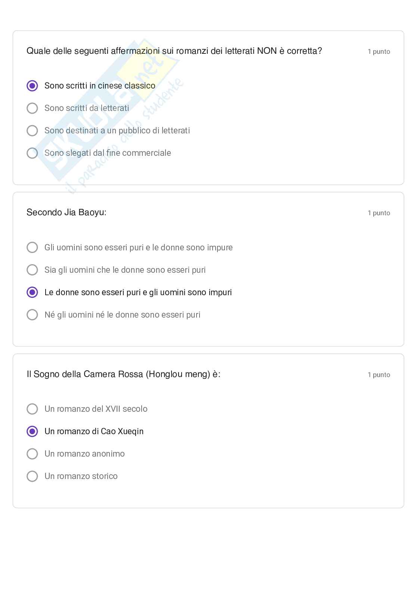The height and width of the screenshot is (590, 417).
Task: Select 'Sia gli uomini che le donne' option
Action: [33, 270]
